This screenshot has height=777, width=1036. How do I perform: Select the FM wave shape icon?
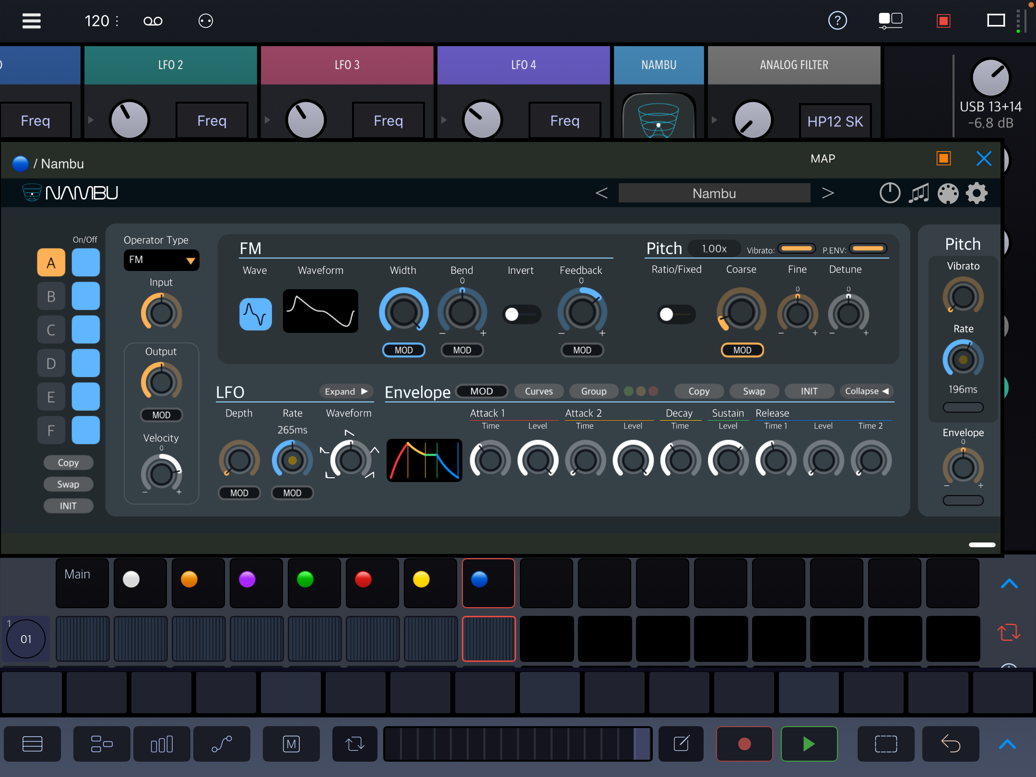256,314
